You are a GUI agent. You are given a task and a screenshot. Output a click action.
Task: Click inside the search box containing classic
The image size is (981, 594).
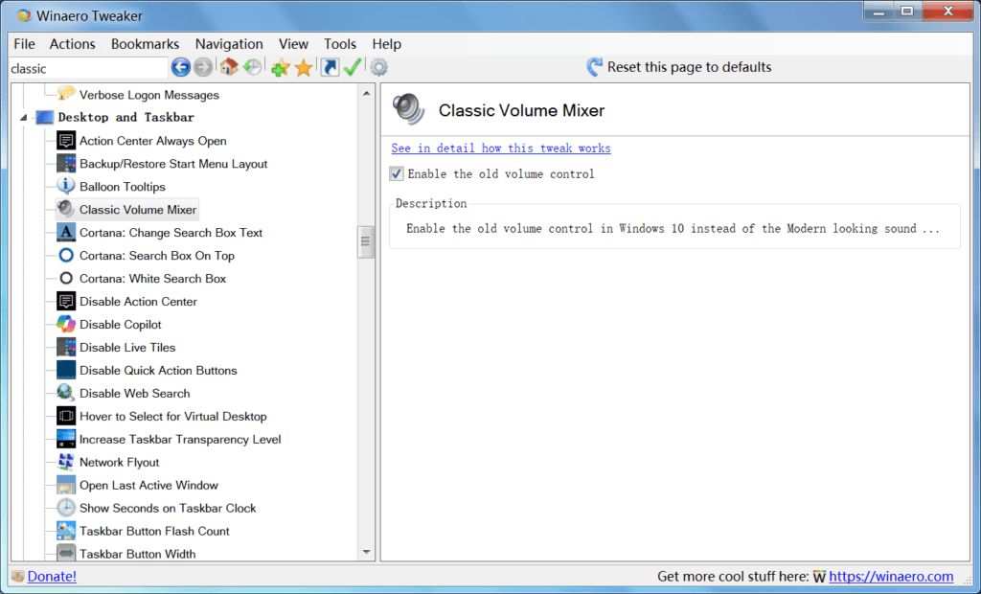pos(86,67)
